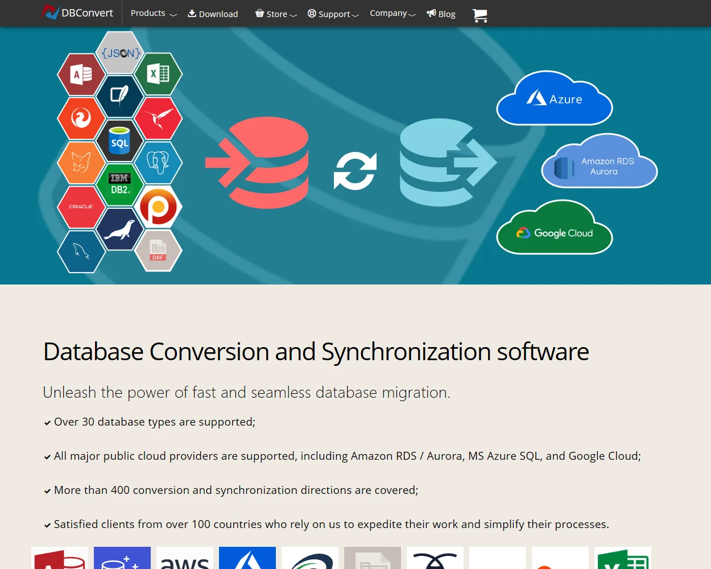Select the JSON hexagon icon

click(120, 52)
